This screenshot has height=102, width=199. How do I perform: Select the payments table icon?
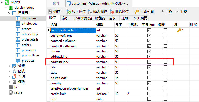18,50
